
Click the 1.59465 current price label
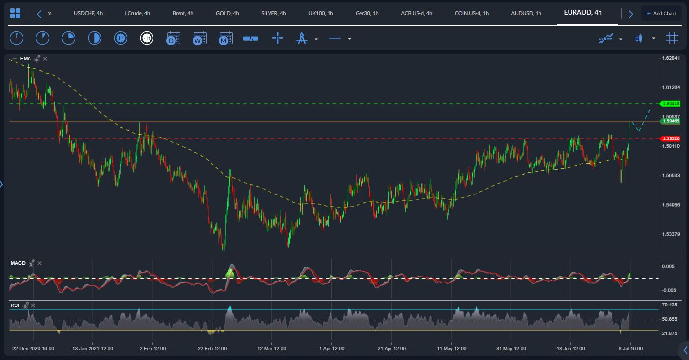coord(670,121)
